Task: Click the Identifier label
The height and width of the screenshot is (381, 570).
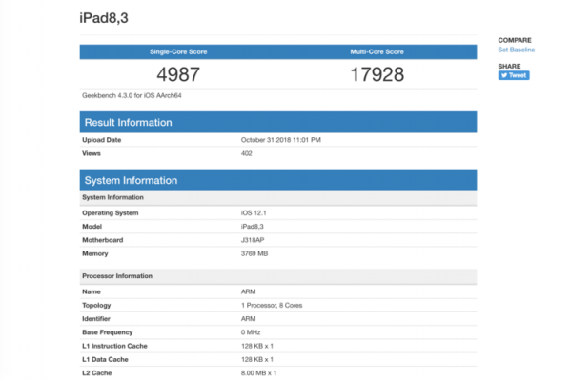Action: (96, 318)
